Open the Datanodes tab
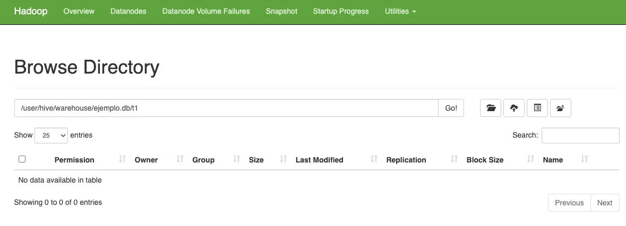This screenshot has width=626, height=226. point(128,11)
